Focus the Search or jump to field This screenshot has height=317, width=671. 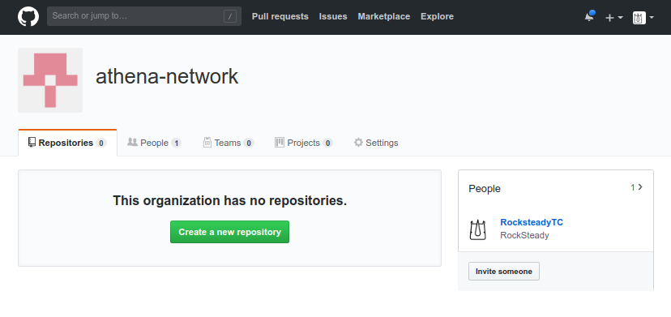click(143, 16)
